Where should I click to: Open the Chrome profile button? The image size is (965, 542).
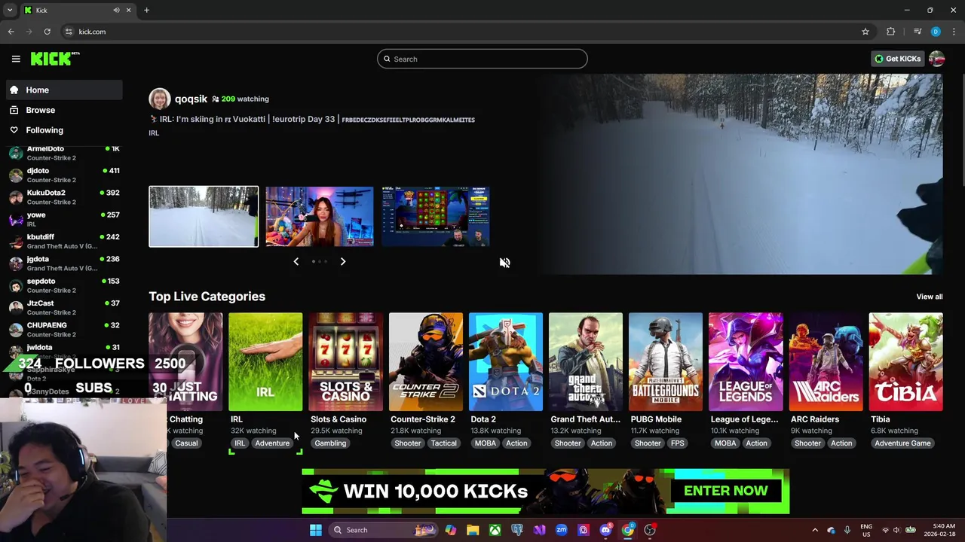click(x=936, y=32)
